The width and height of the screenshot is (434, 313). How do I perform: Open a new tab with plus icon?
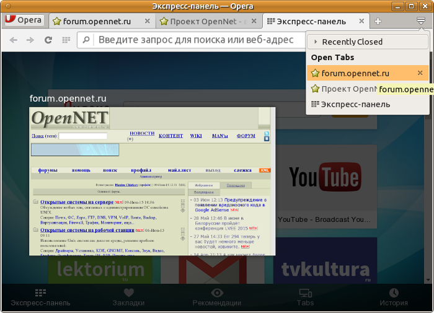(x=378, y=21)
